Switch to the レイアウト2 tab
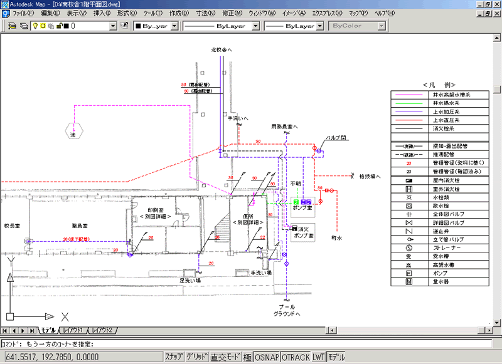The height and width of the screenshot is (364, 502). tap(102, 330)
